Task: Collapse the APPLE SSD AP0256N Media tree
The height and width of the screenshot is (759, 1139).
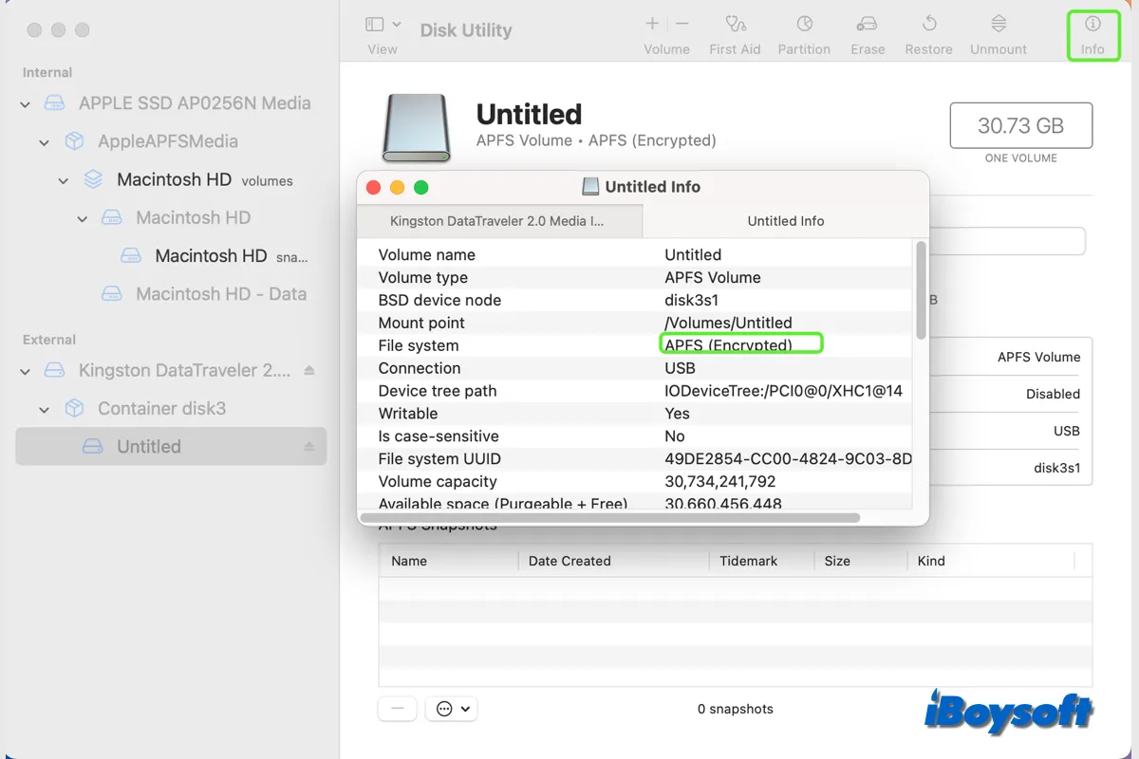Action: tap(26, 103)
